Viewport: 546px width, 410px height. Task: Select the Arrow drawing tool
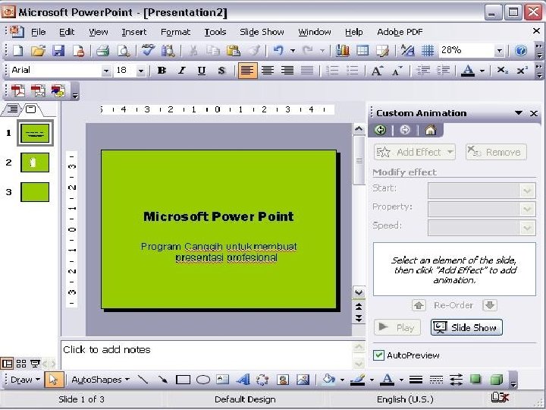tap(162, 380)
